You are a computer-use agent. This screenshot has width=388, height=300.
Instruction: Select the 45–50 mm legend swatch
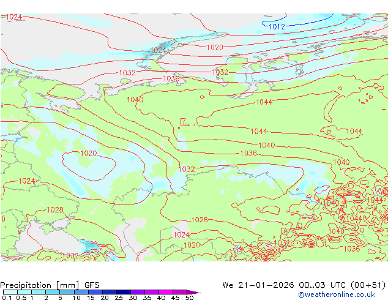click(180, 292)
